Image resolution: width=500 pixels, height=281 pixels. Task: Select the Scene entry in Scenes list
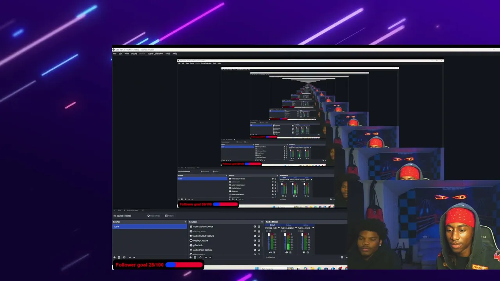coord(150,226)
